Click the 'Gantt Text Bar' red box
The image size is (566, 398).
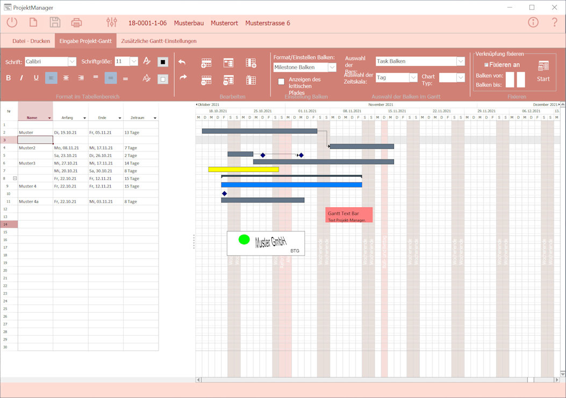(349, 215)
